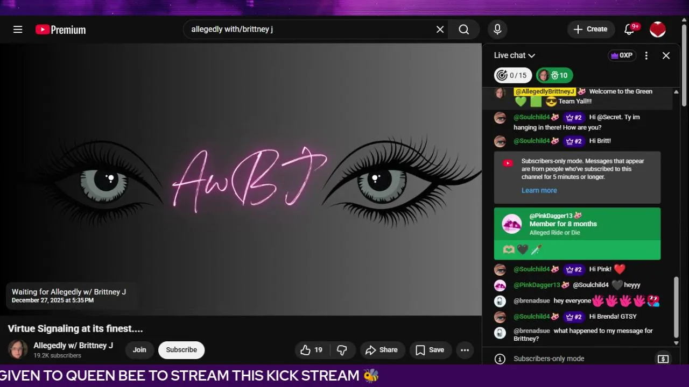
Task: Save the video to playlist
Action: click(430, 350)
